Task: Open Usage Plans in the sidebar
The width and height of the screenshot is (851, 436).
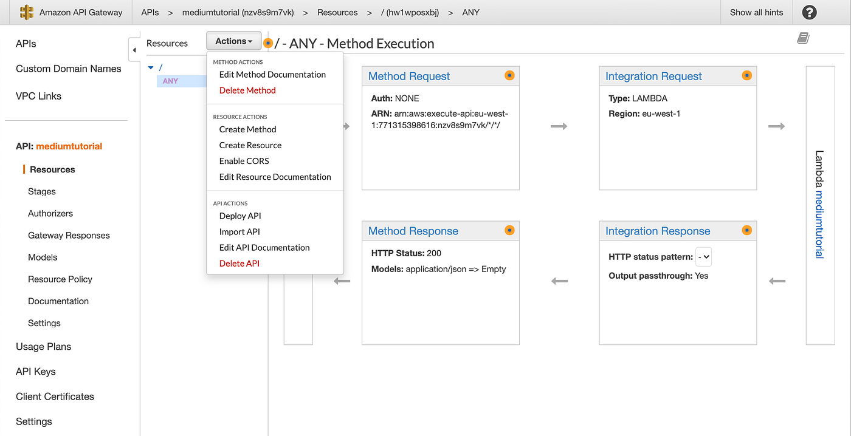Action: coord(43,346)
